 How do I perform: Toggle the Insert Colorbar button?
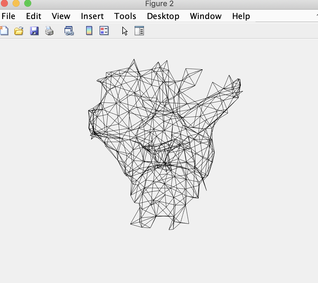(x=89, y=31)
